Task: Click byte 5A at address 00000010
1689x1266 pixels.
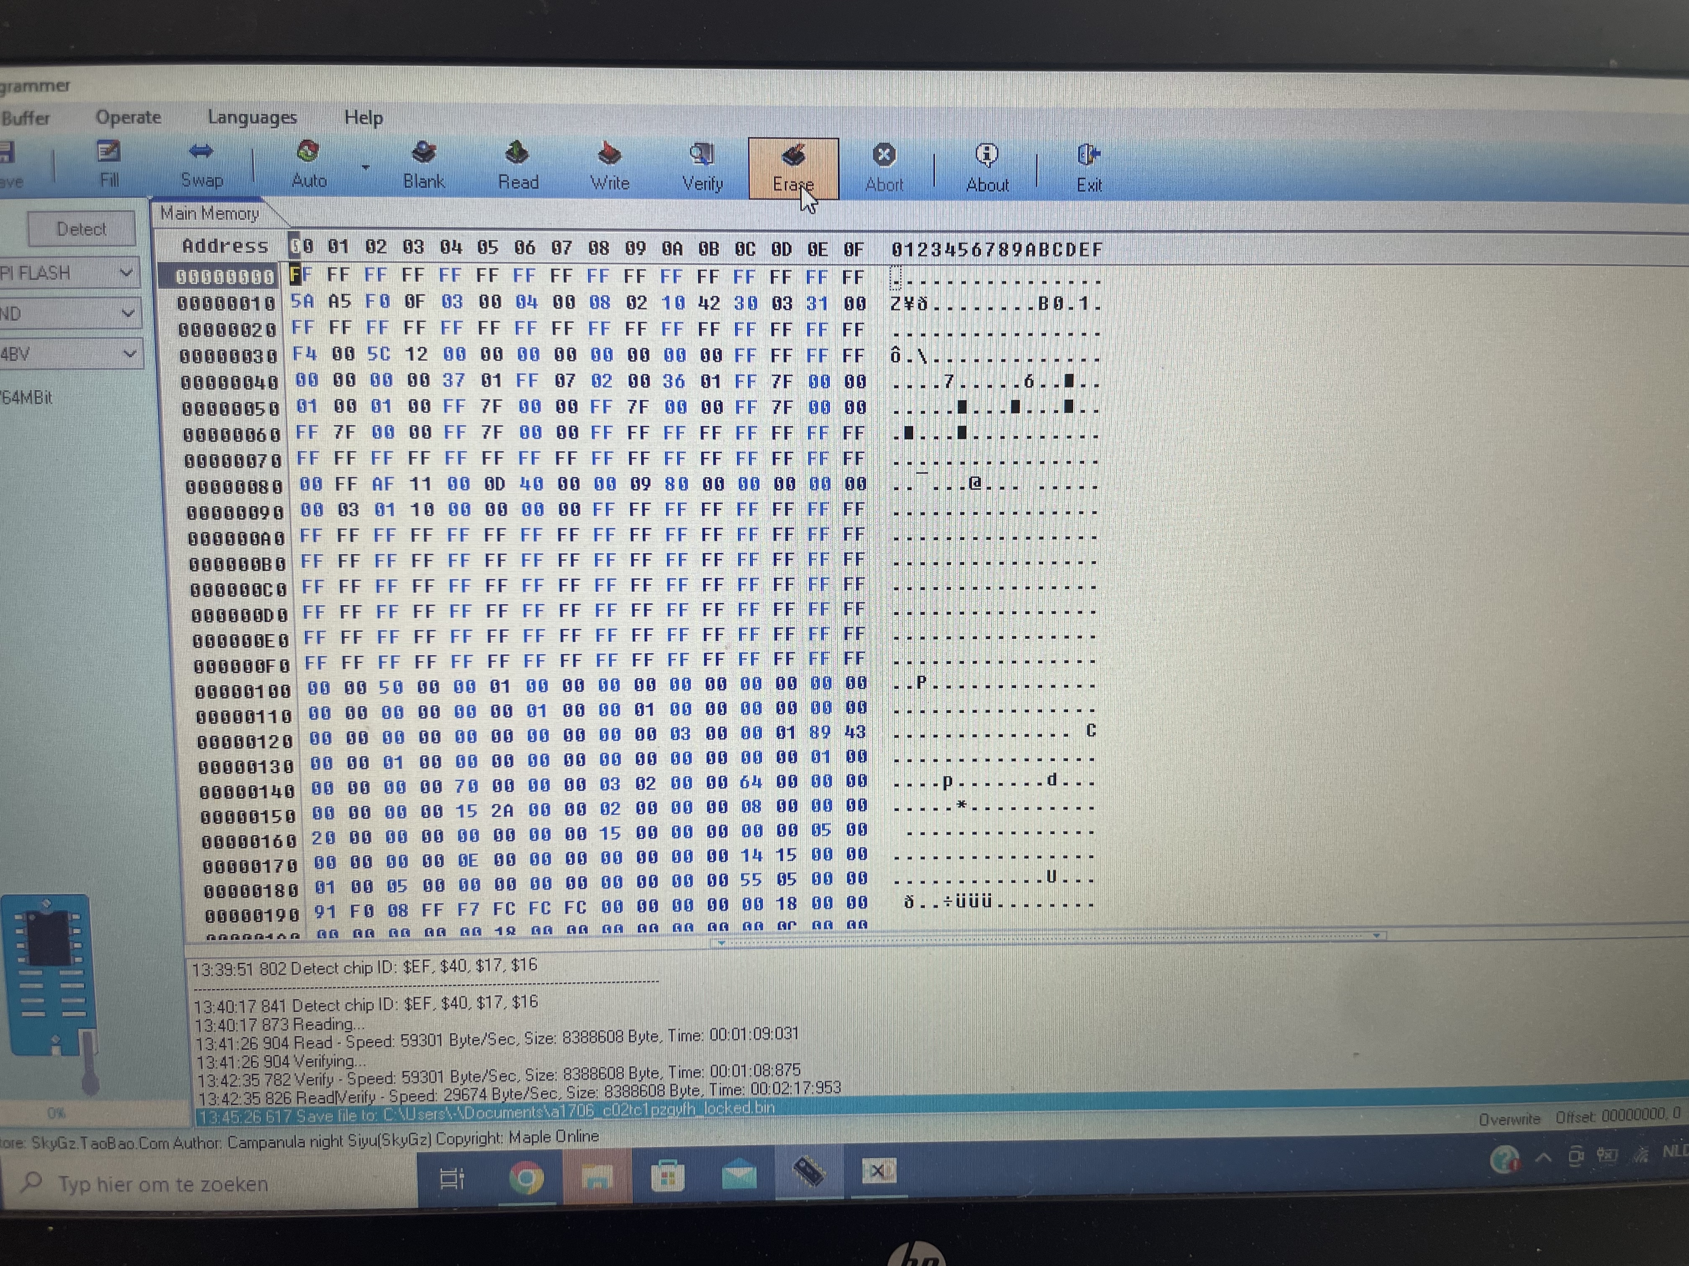Action: pos(302,301)
